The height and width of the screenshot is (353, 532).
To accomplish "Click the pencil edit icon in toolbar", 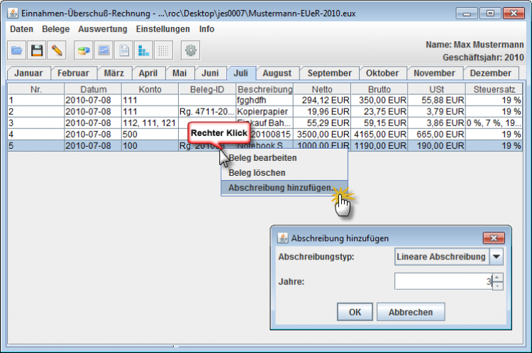I will pyautogui.click(x=57, y=50).
